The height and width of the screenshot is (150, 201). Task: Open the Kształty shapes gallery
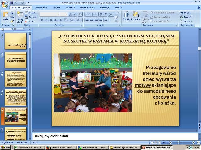(126, 17)
